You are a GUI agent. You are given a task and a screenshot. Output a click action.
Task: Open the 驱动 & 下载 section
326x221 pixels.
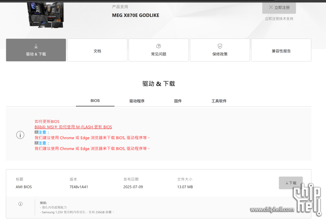click(36, 50)
